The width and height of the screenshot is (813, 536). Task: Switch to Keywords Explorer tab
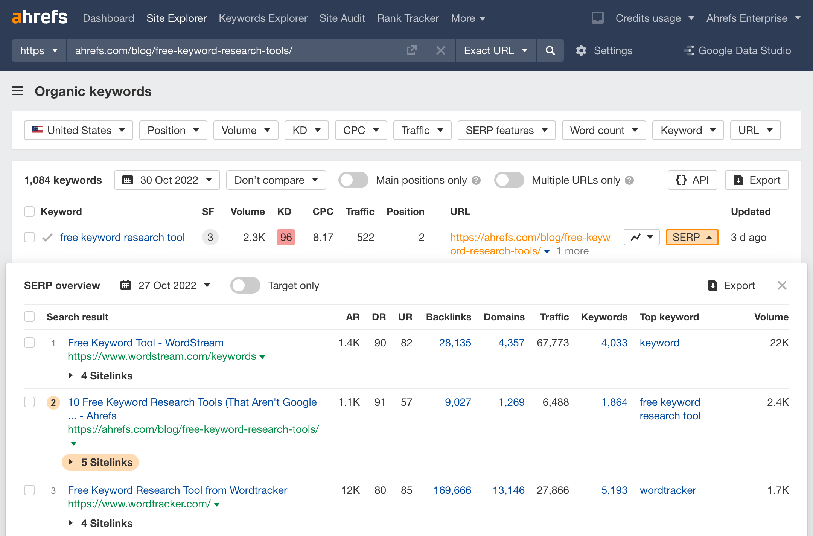coord(263,18)
